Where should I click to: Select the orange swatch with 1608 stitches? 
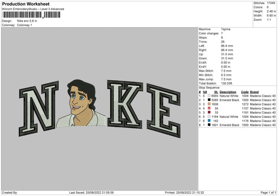pos(209,104)
